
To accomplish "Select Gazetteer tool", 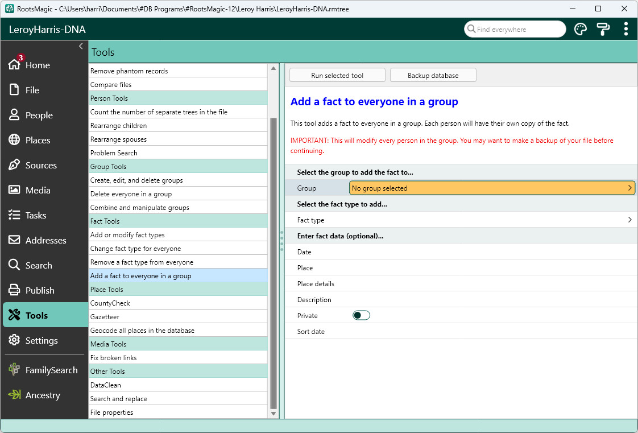I will 178,316.
